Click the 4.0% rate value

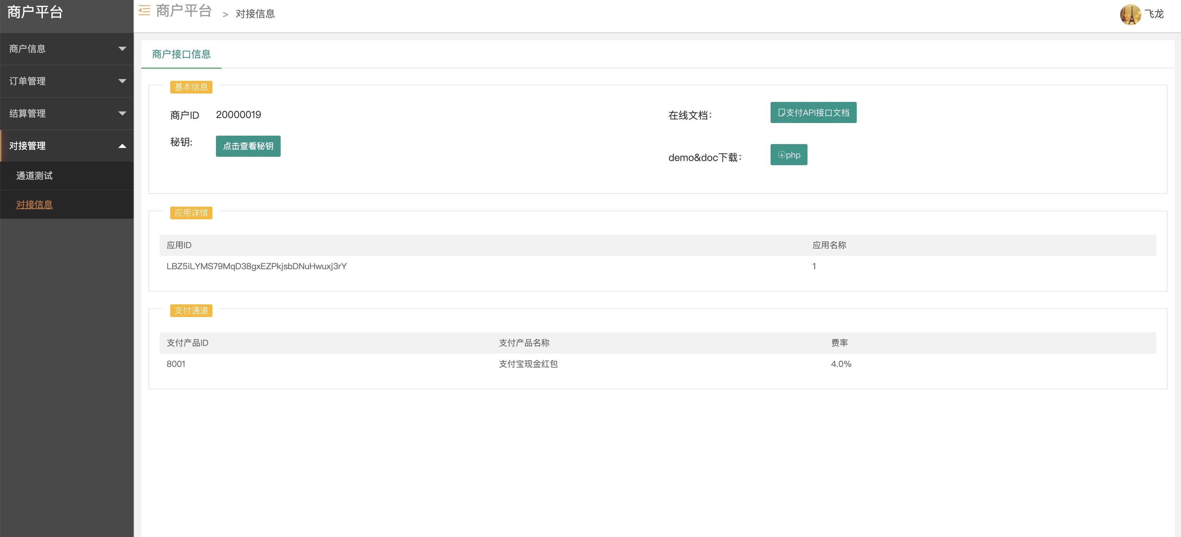[841, 364]
